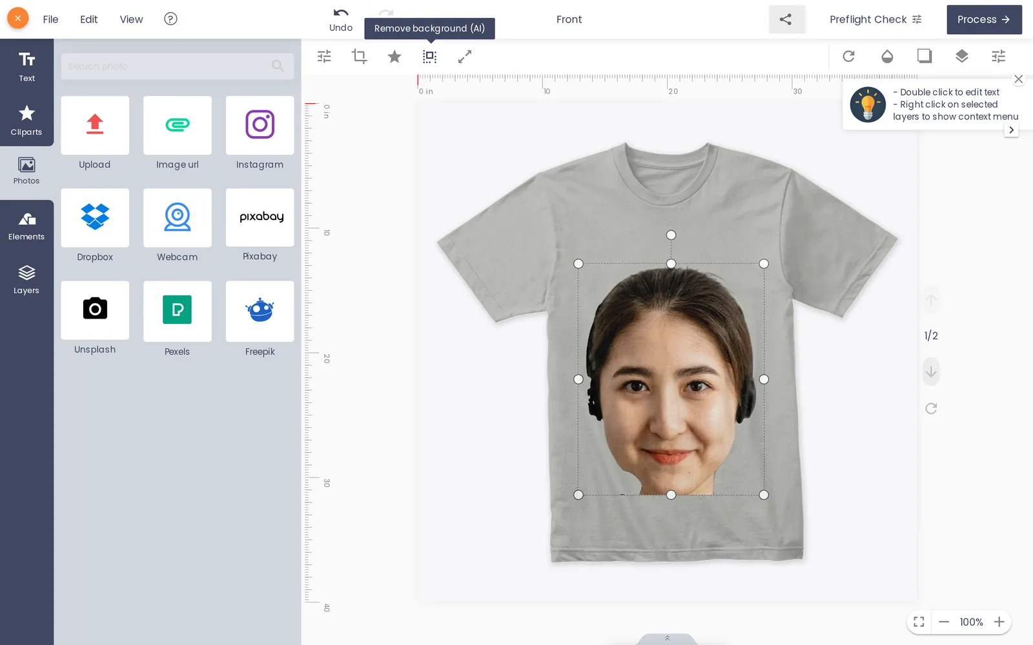
Task: Browse Pixabay photos
Action: click(x=260, y=217)
